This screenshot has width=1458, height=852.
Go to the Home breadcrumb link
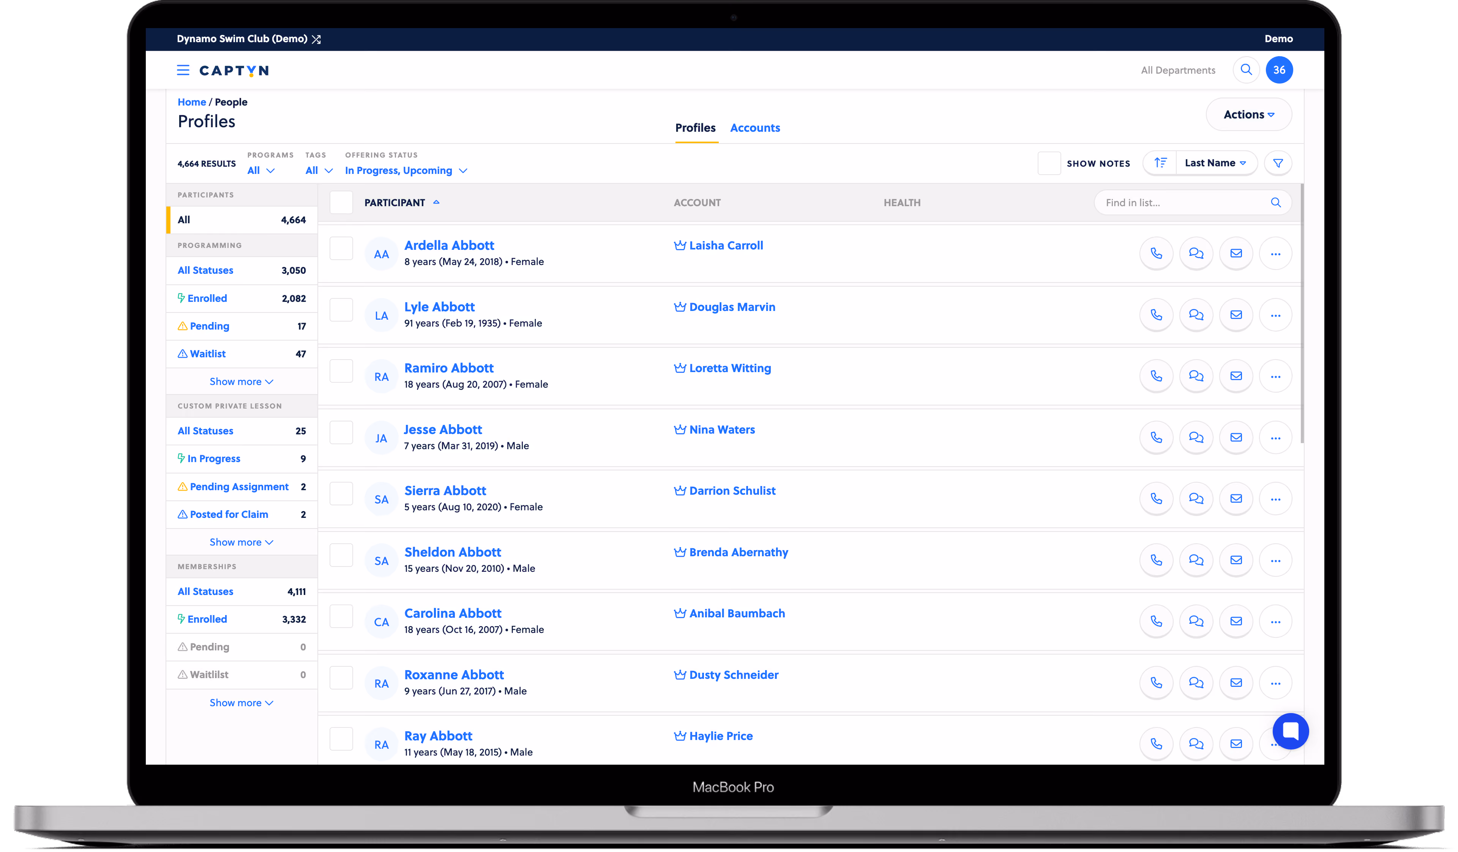pos(191,102)
